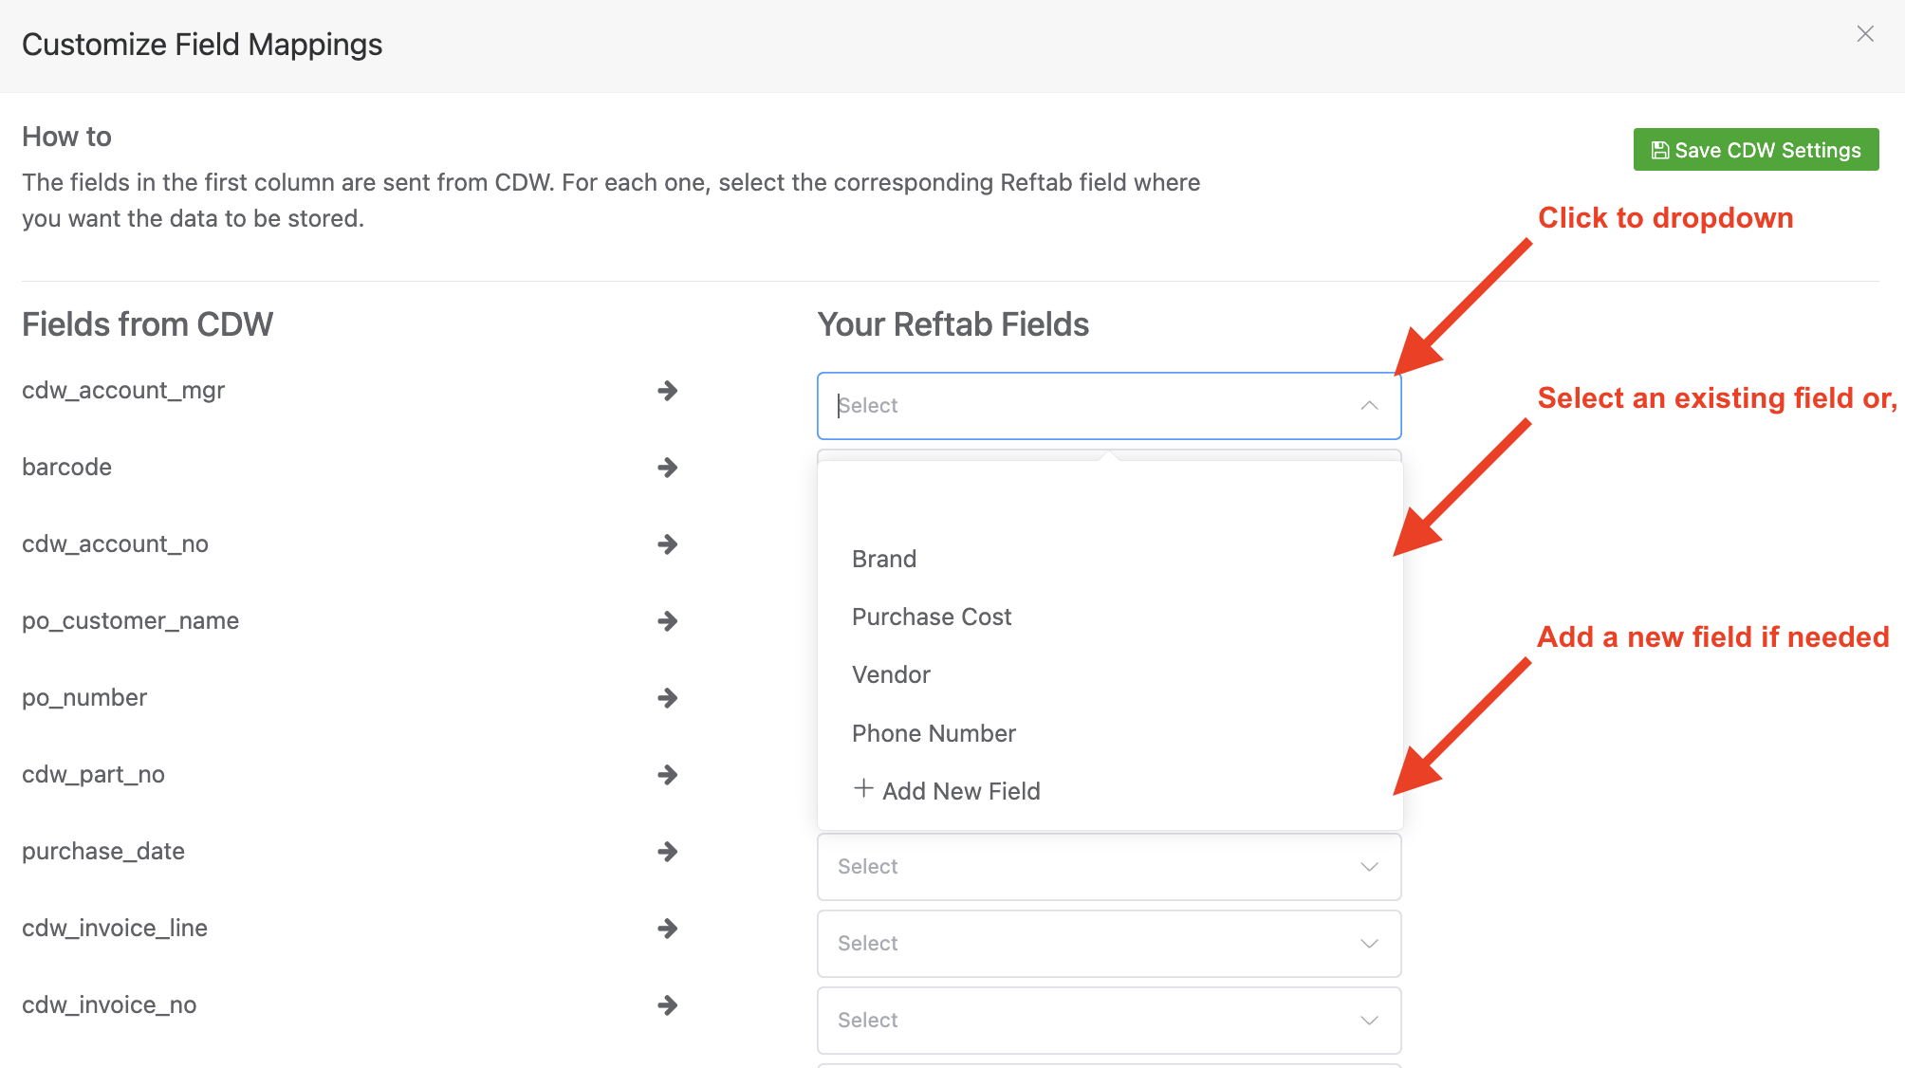The height and width of the screenshot is (1068, 1905).
Task: Click the arrow icon beside cdw_account_mgr
Action: [668, 391]
